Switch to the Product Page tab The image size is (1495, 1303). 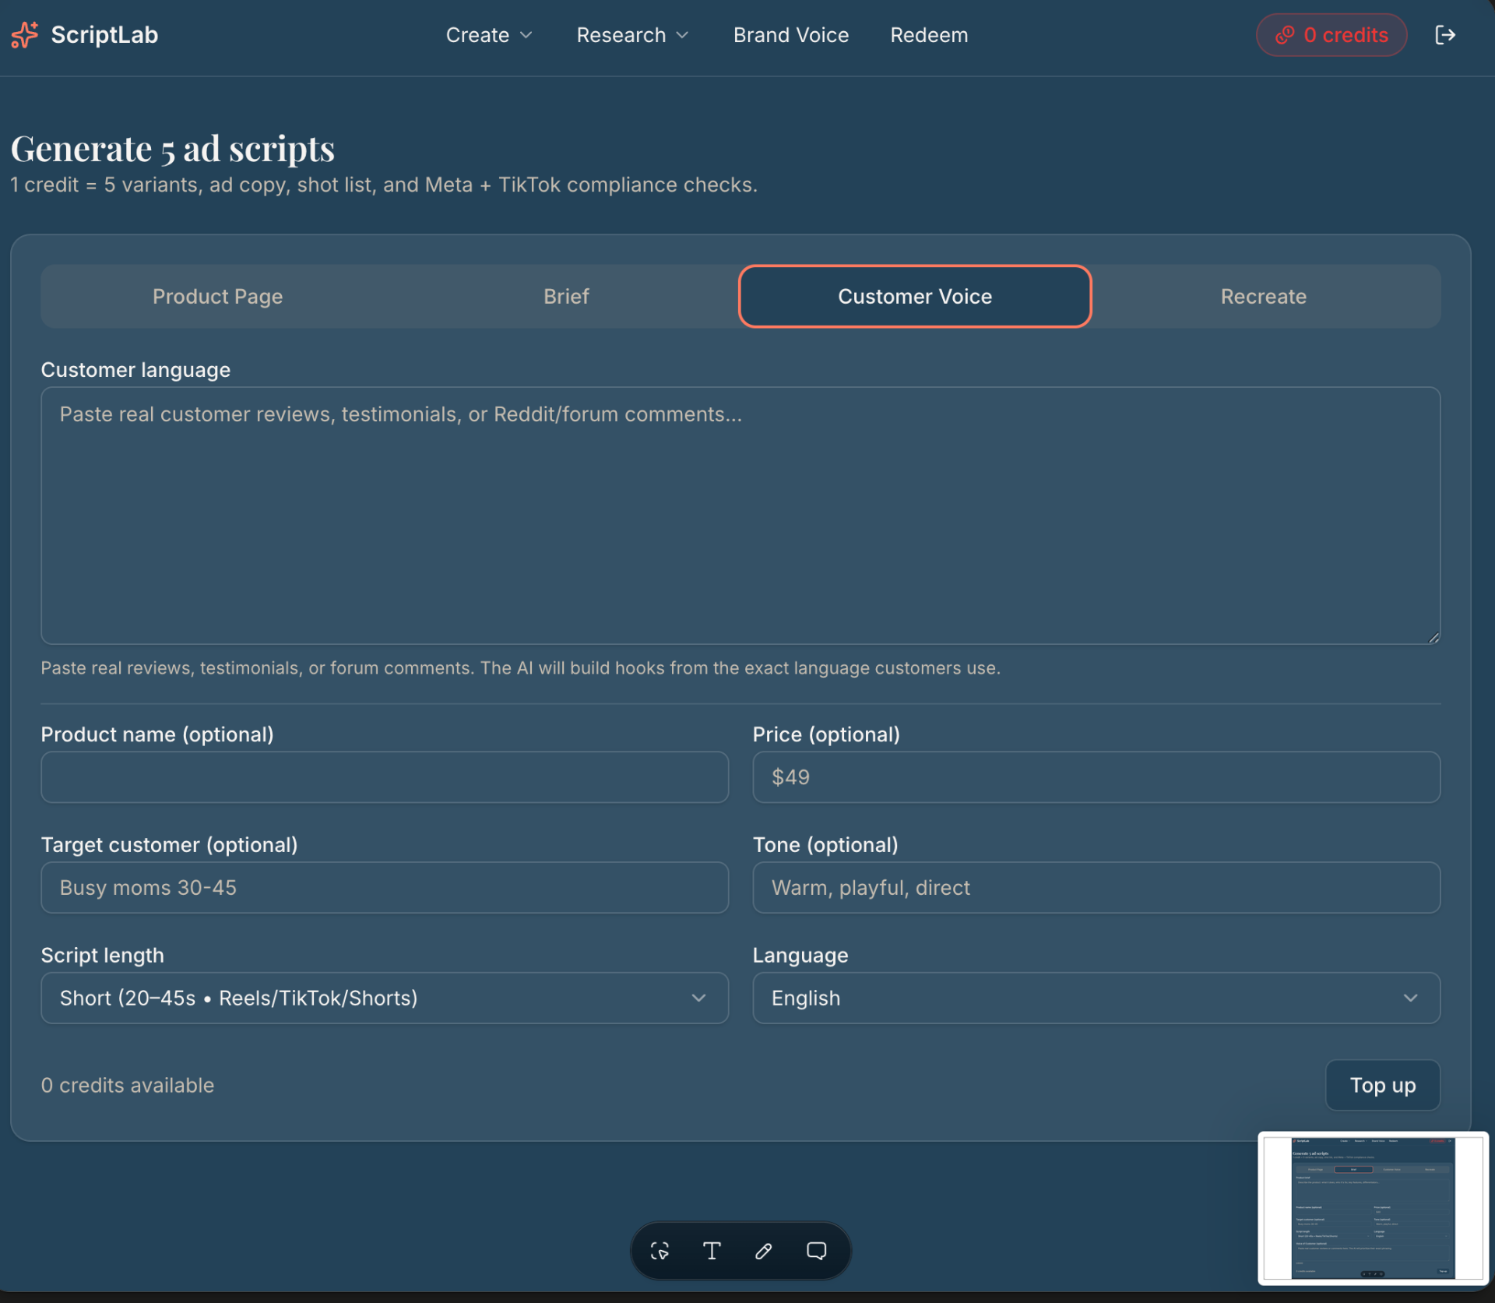point(217,297)
